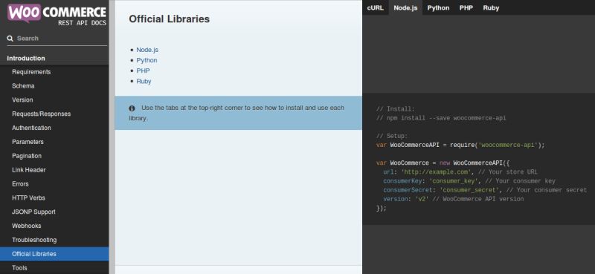Click the sidebar vertical scrollbar
Screen dimensions: 595x274
coord(112,137)
